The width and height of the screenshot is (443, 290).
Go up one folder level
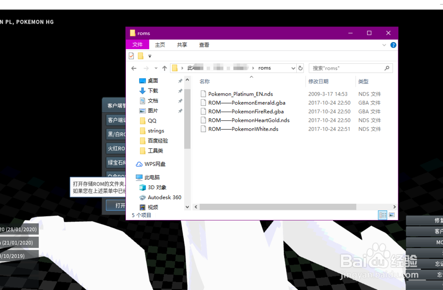[x=164, y=68]
